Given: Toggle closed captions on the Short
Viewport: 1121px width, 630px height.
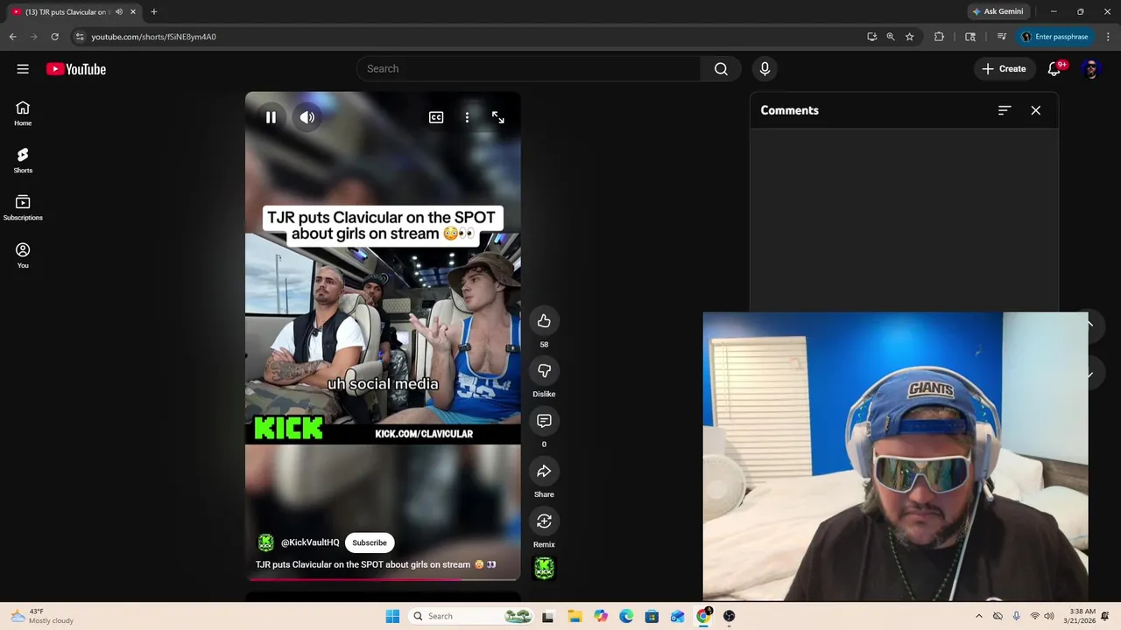Looking at the screenshot, I should pos(436,117).
